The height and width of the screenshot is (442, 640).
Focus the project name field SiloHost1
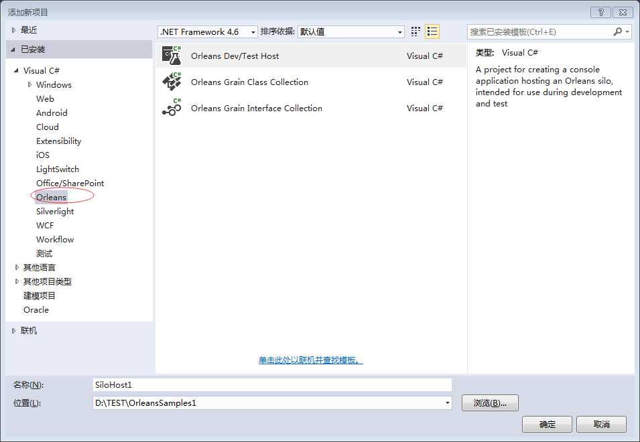point(272,384)
